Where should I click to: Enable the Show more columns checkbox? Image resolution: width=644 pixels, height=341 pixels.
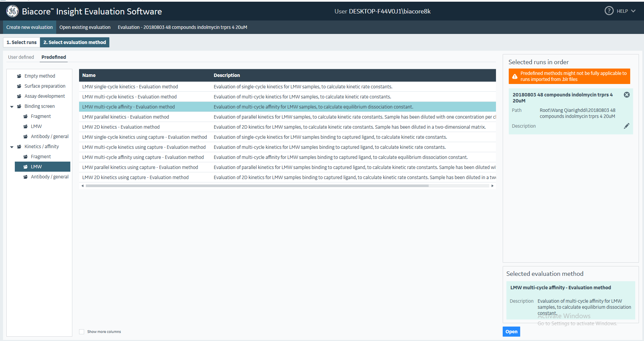[x=82, y=332]
